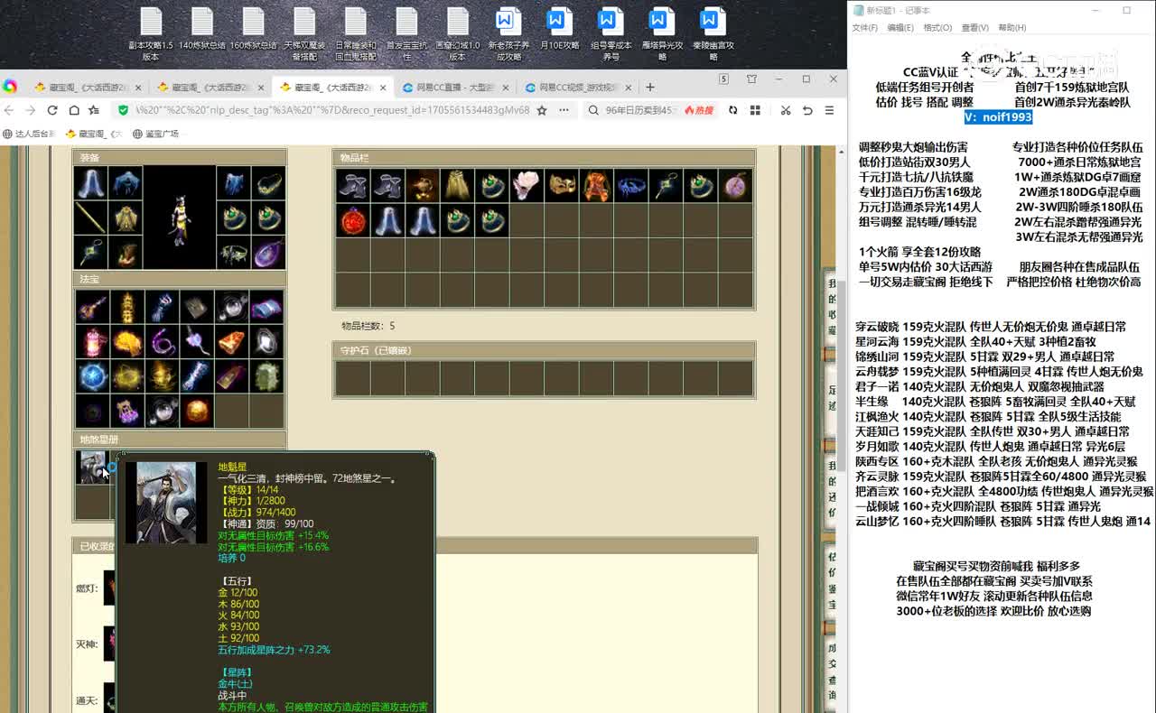Click the browser profile logo icon
The height and width of the screenshot is (713, 1156).
(x=10, y=87)
